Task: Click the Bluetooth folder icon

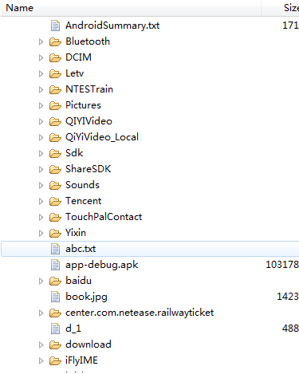Action: [55, 41]
